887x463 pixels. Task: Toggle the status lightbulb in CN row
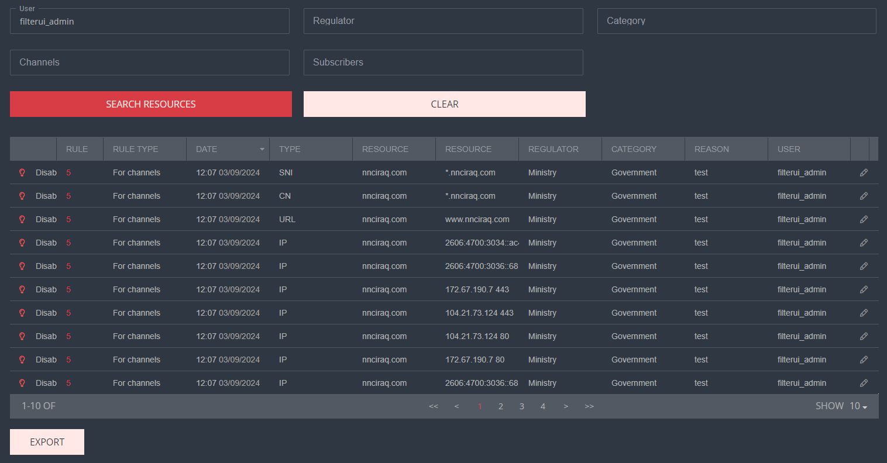[22, 196]
